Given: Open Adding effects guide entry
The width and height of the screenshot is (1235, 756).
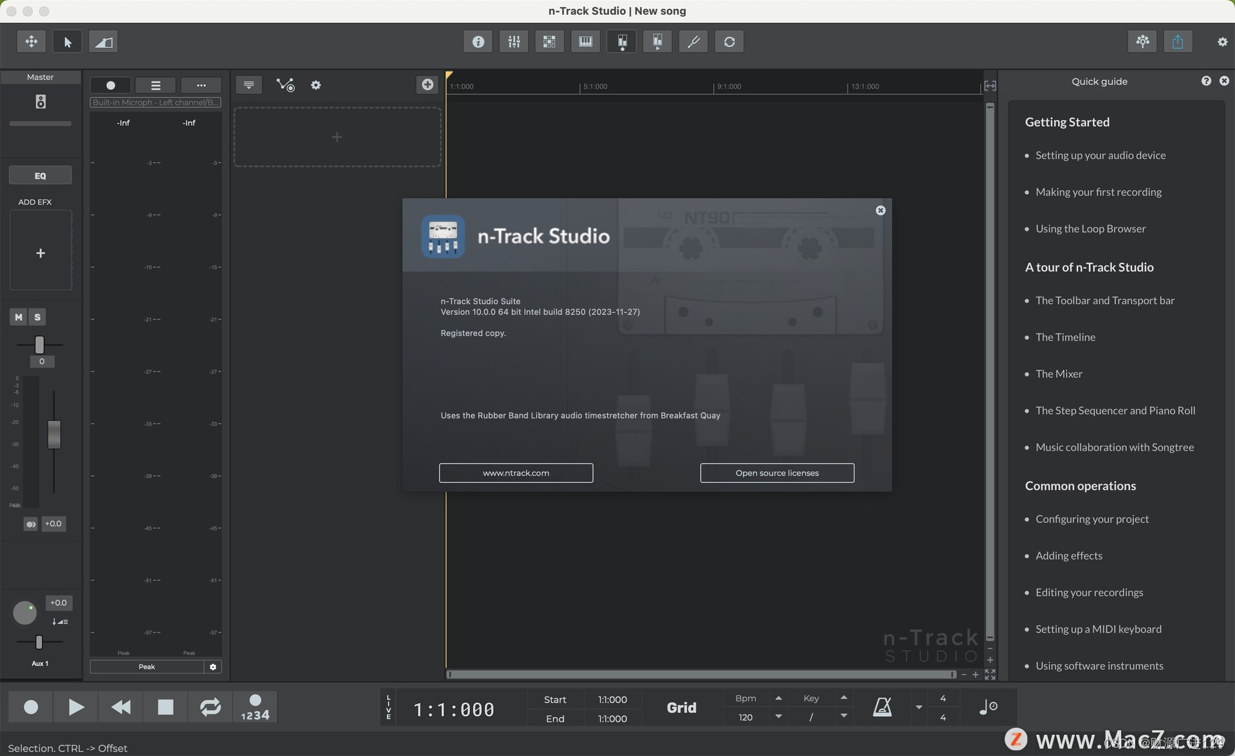Looking at the screenshot, I should pos(1068,555).
